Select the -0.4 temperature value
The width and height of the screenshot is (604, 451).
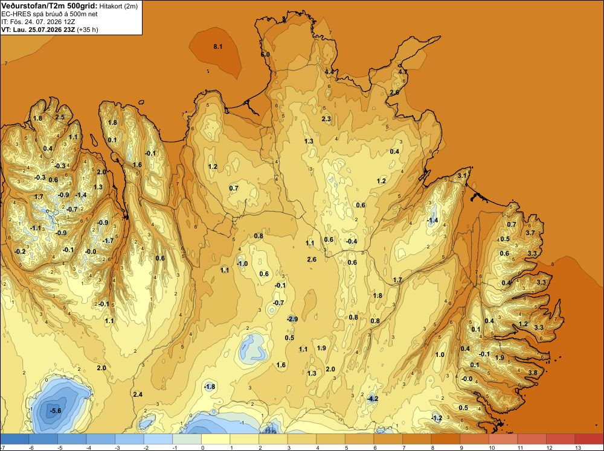coord(352,241)
